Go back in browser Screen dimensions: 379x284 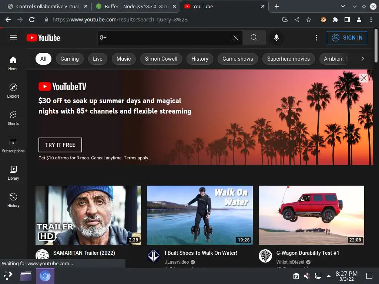(8, 20)
